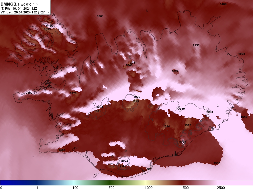The width and height of the screenshot is (253, 190).
Task: Click the map value 1381
Action: [97, 111]
